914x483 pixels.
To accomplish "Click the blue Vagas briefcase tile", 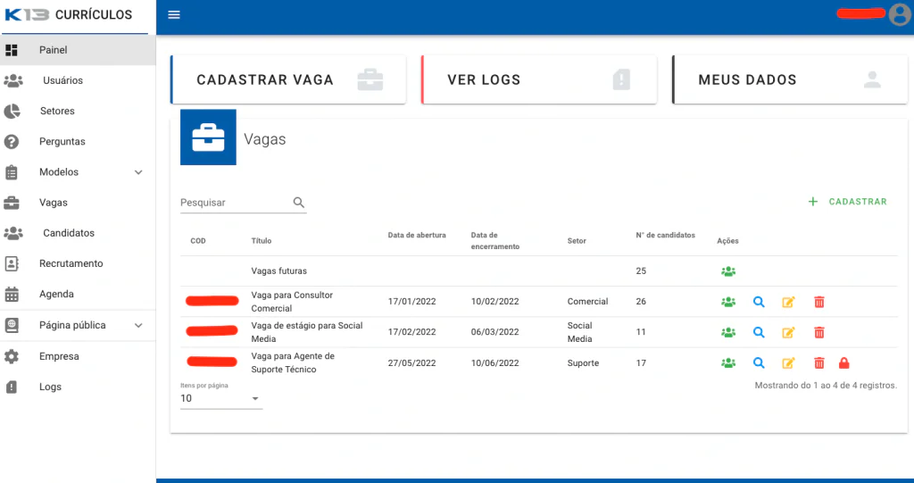I will pos(208,137).
